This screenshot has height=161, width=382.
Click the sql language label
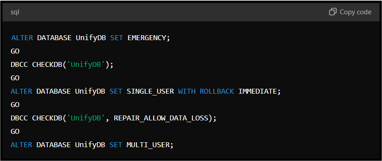15,12
